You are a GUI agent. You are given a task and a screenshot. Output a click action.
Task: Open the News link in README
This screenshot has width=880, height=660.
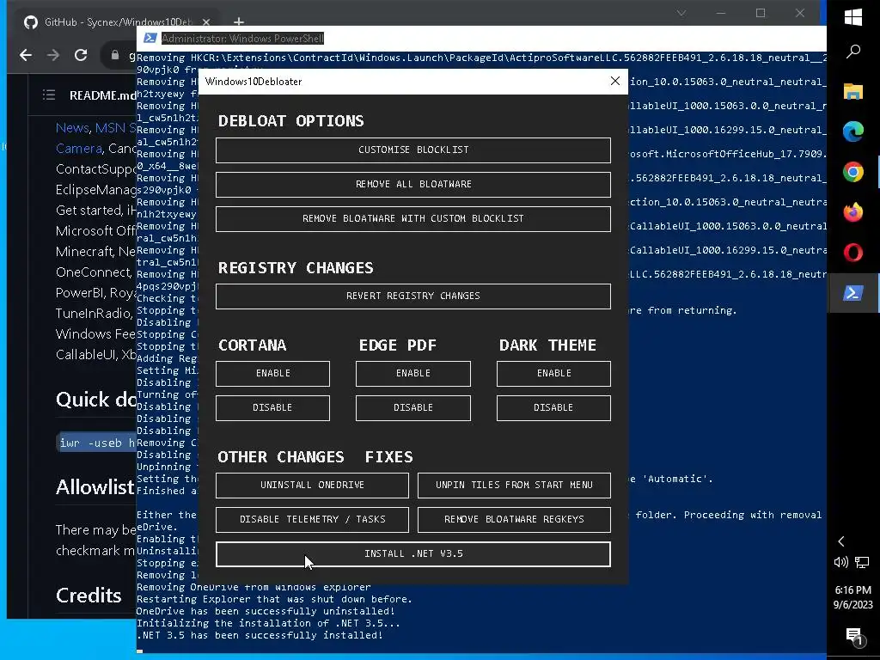[72, 128]
